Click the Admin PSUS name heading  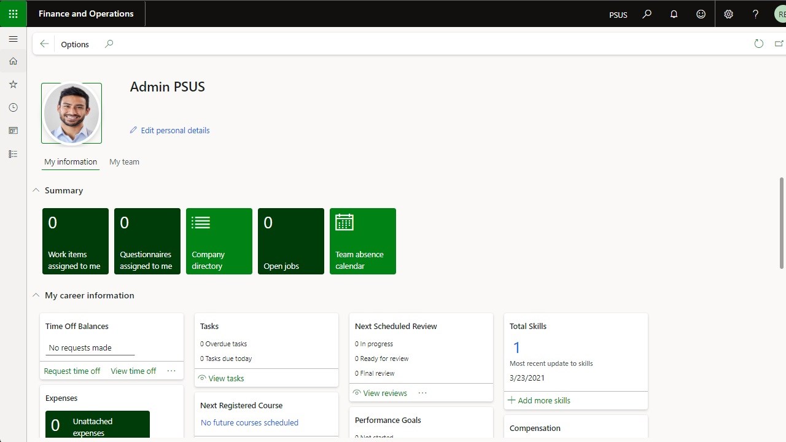(167, 87)
